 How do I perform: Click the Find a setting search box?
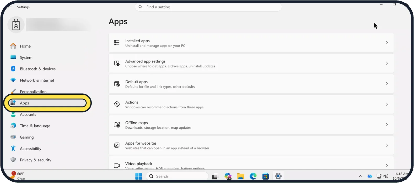coord(208,7)
